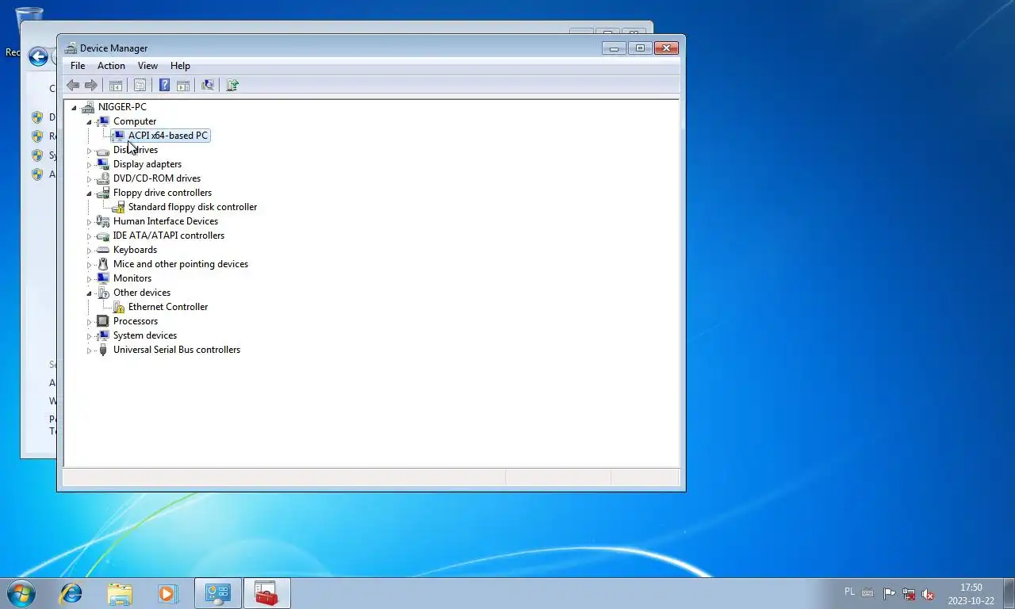Screen dimensions: 1015x609
Task: Collapse the root computer-name node at tree top
Action: [x=74, y=108]
